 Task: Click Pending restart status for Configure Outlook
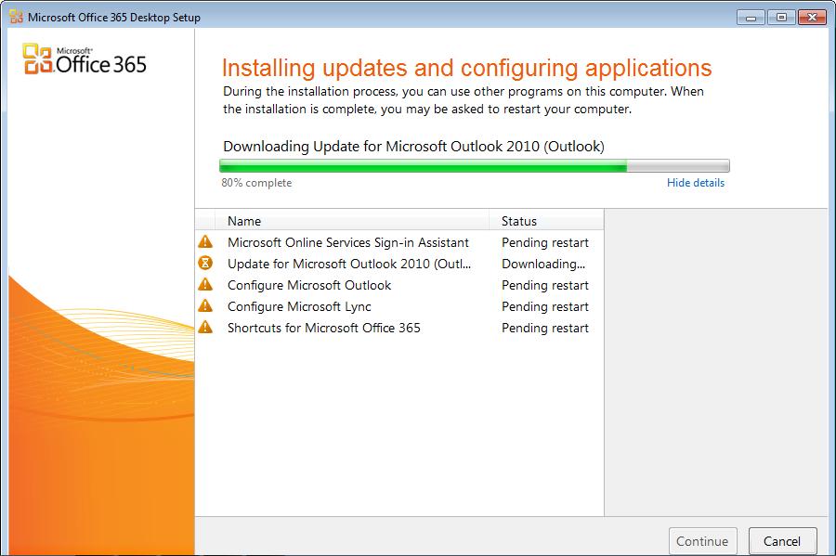[545, 285]
